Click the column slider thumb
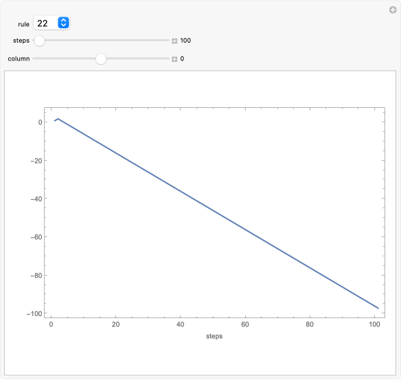401x380 pixels. 101,59
